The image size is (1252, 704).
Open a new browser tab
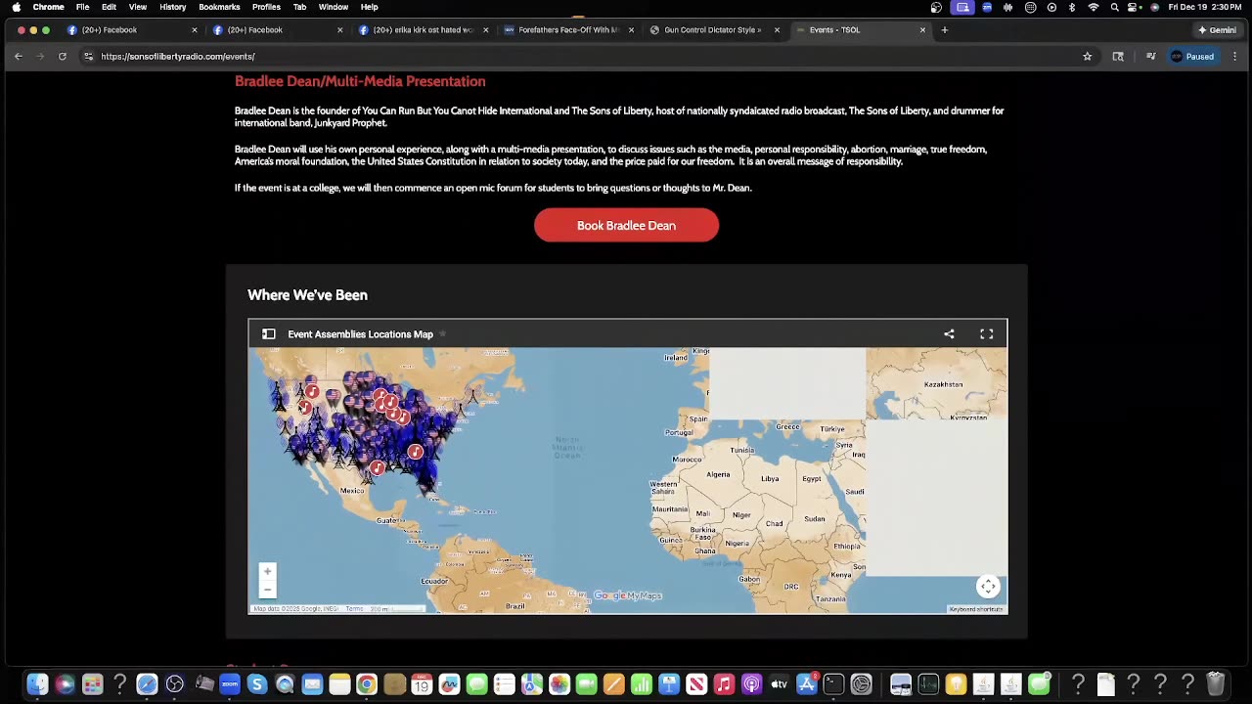pyautogui.click(x=944, y=30)
